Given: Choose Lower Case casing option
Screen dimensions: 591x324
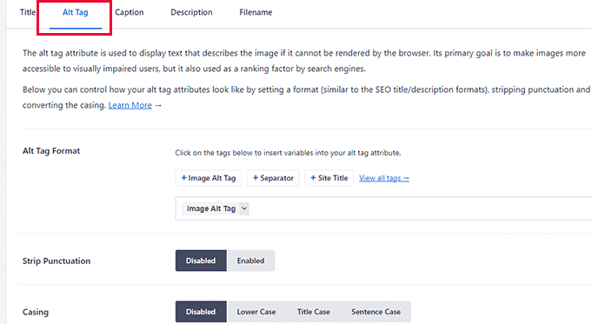Looking at the screenshot, I should pyautogui.click(x=256, y=312).
